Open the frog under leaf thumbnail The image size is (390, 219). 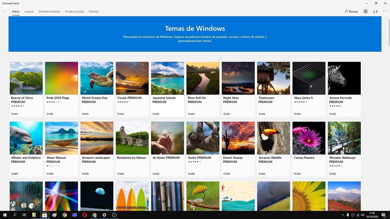(x=203, y=196)
